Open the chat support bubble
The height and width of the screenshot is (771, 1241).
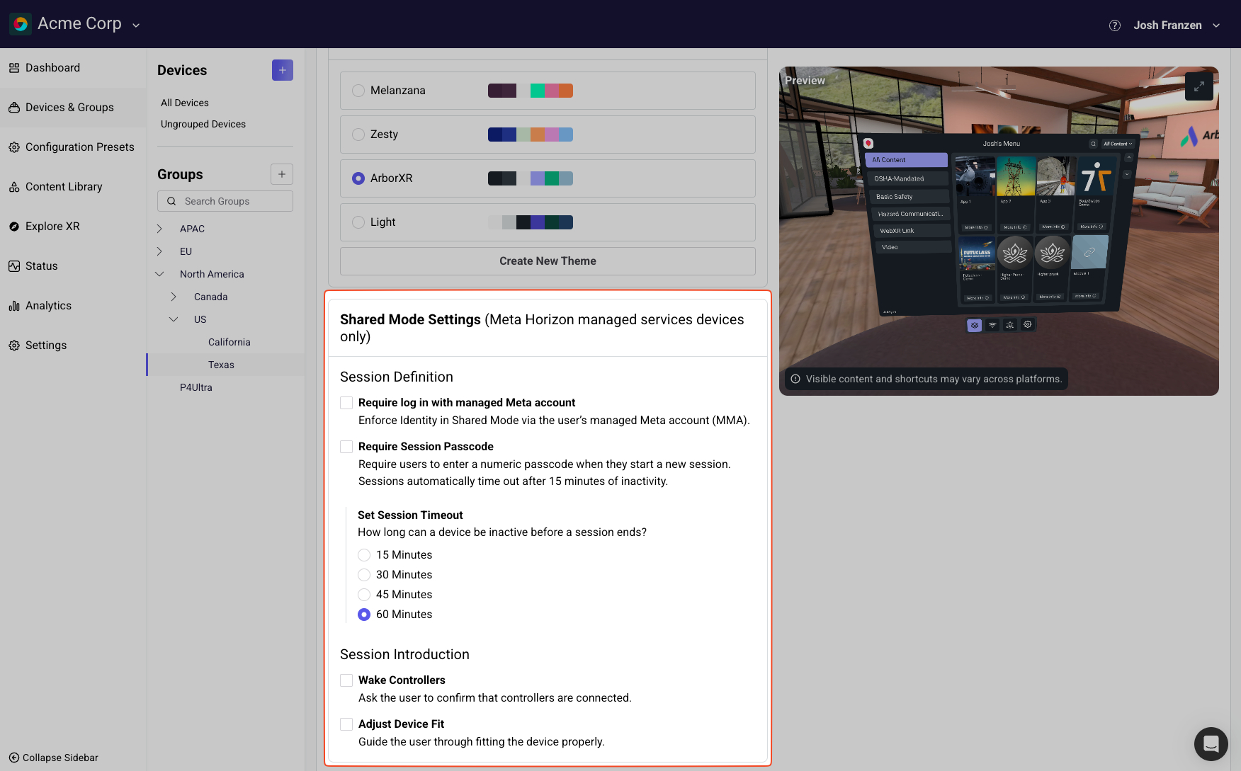click(x=1211, y=744)
